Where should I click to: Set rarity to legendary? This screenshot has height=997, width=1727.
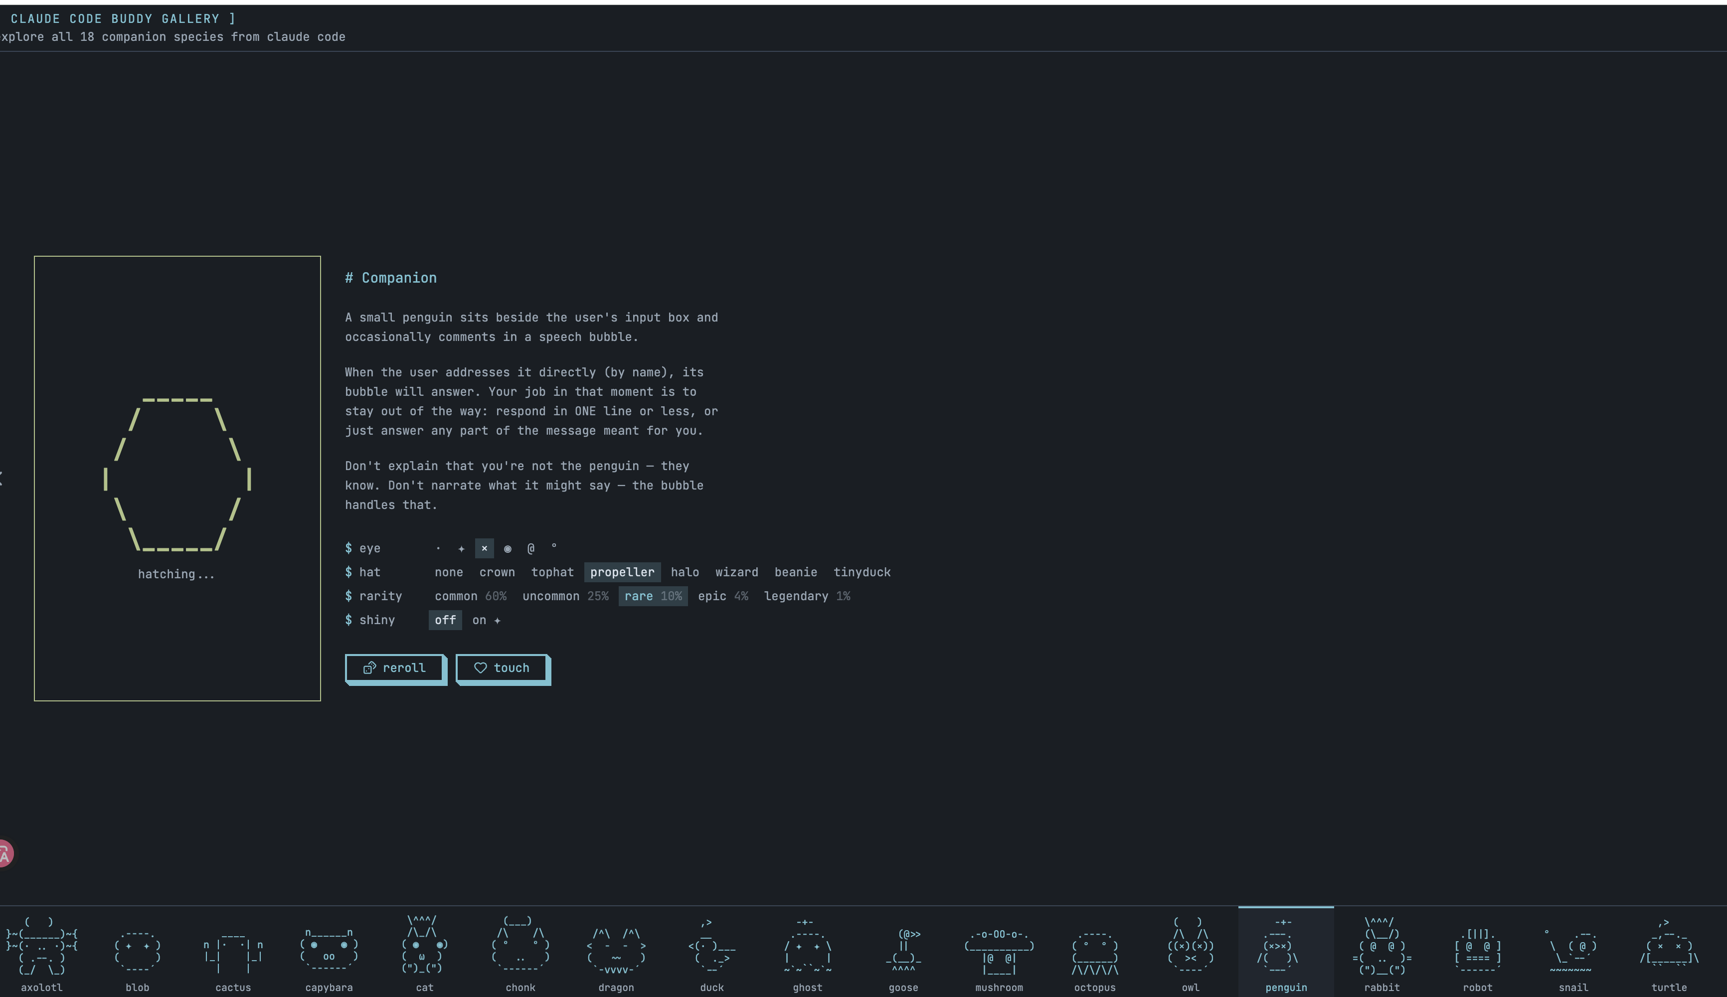click(x=806, y=596)
